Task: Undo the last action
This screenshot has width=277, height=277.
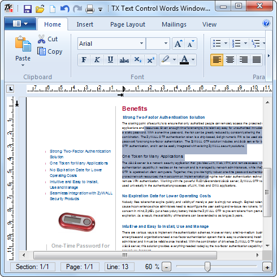Action: 65,8
